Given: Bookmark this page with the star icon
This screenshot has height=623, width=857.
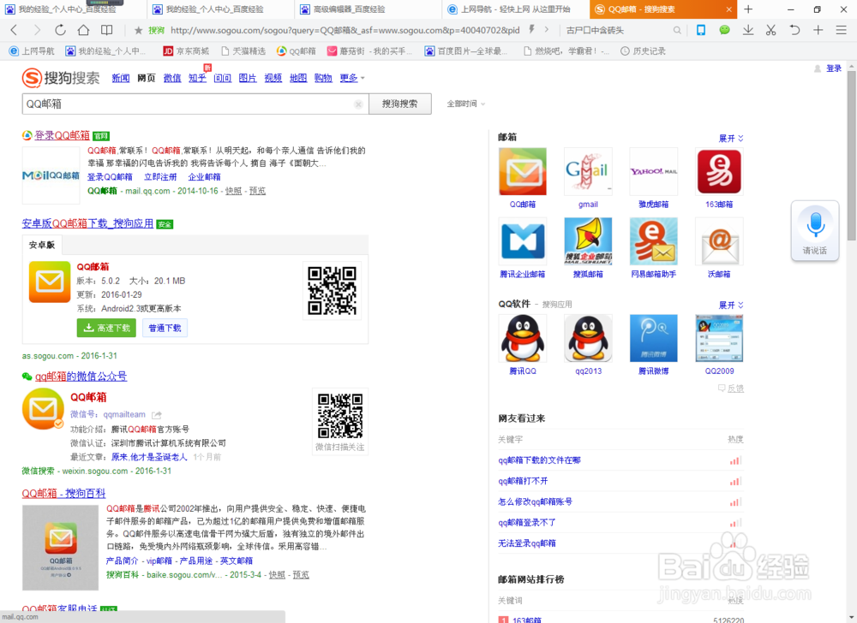Looking at the screenshot, I should (x=138, y=30).
